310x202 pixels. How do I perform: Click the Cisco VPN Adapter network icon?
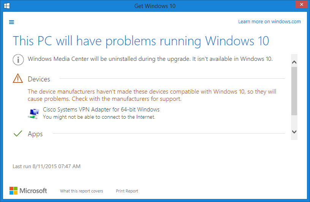[x=33, y=114]
